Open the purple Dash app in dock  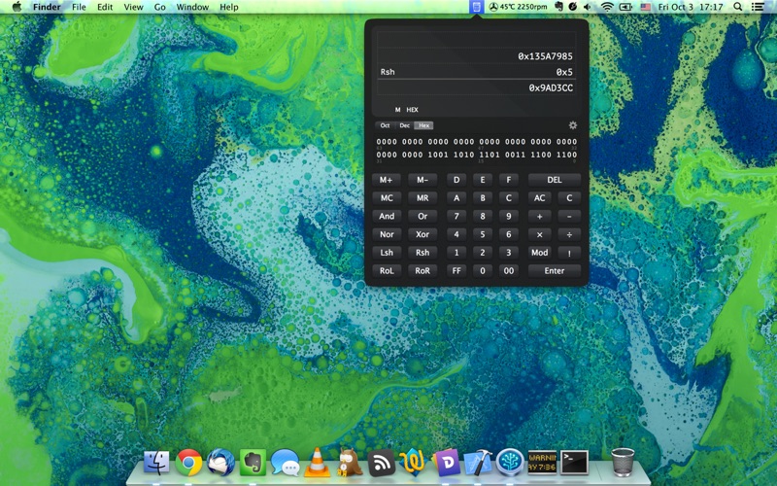[x=446, y=464]
